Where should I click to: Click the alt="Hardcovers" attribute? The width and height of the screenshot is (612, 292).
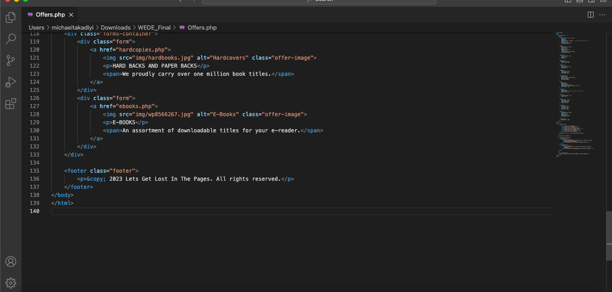tap(223, 58)
